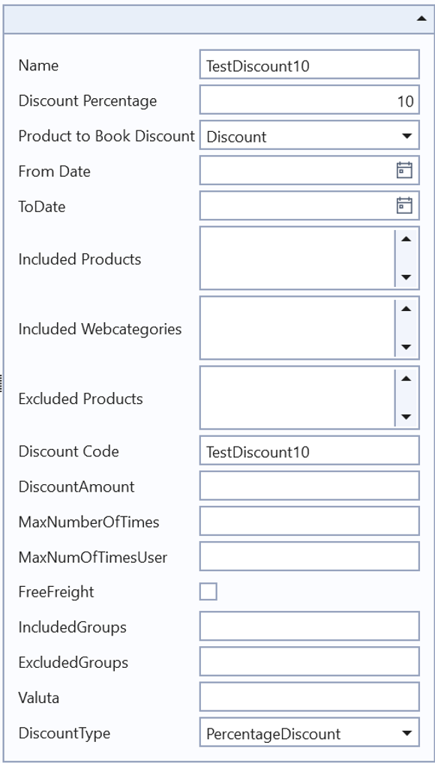Click the MaxNumberOfTimes input field

(309, 521)
